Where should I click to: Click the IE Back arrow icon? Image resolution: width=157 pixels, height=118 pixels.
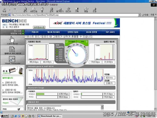click(4, 9)
